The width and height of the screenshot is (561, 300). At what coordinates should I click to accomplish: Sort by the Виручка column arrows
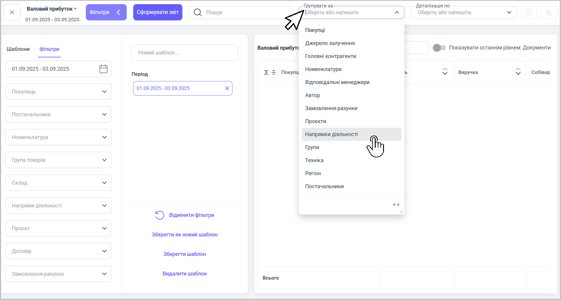click(x=518, y=71)
